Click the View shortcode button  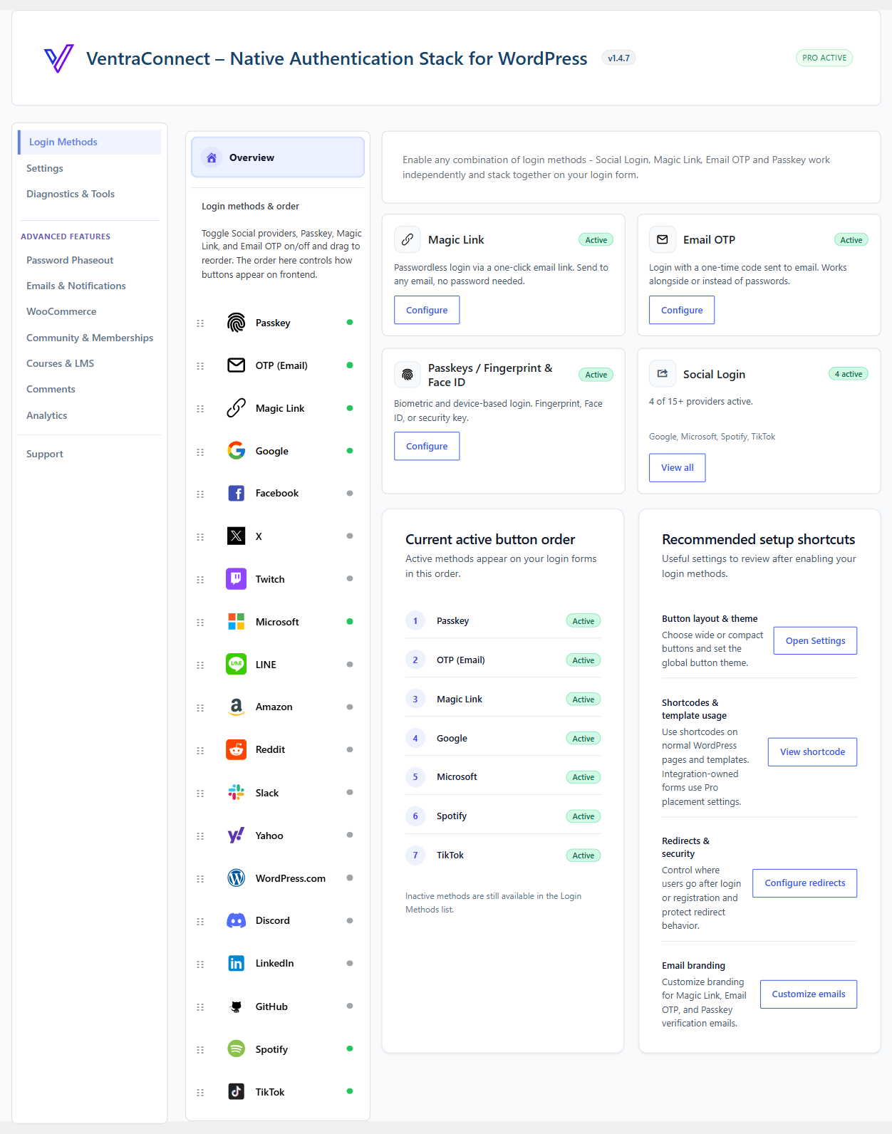tap(812, 751)
